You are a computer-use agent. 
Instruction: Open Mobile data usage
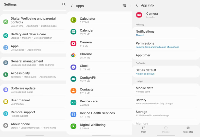[166, 90]
